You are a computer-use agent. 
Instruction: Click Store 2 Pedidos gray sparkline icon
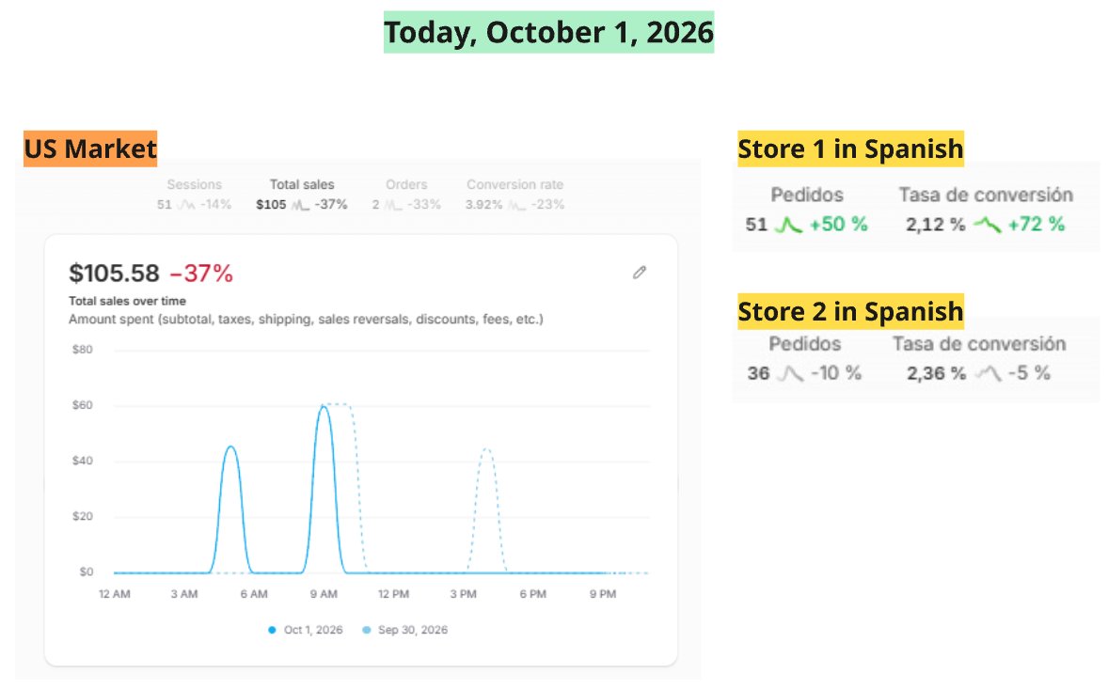coord(790,373)
